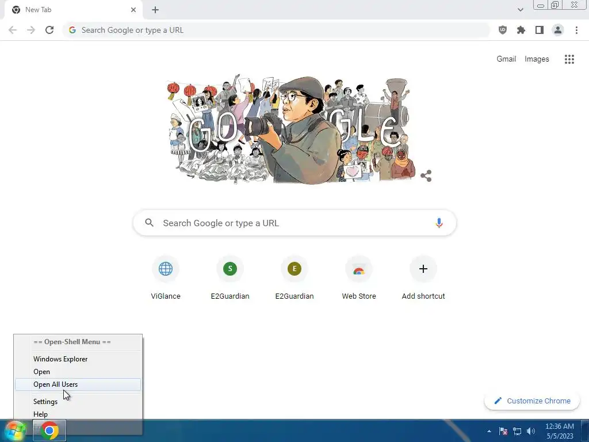Open Chrome's three-dot menu
The width and height of the screenshot is (589, 442).
576,30
